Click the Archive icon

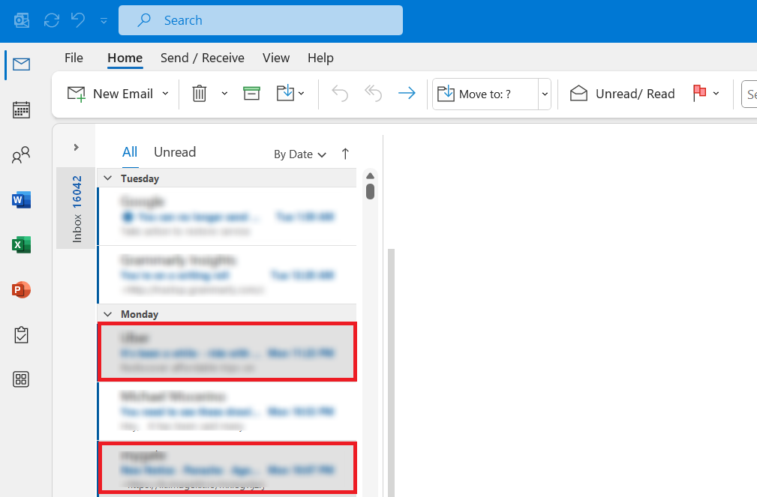pos(251,94)
